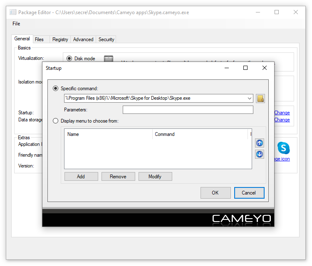312x266 pixels.
Task: Select Disk mode virtualization radio button
Action: (69, 59)
